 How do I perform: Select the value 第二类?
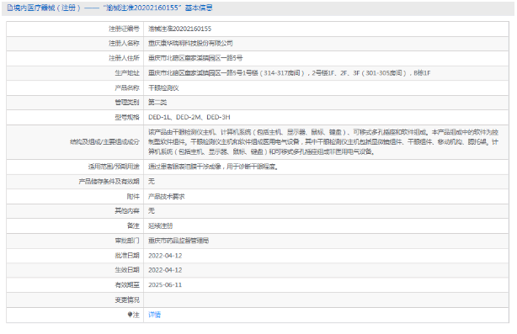coord(157,102)
